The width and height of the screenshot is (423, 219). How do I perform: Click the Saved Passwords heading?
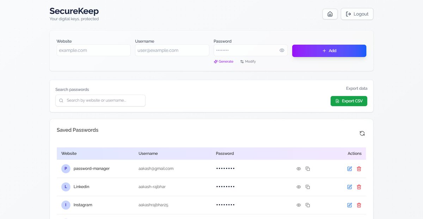[x=78, y=130]
